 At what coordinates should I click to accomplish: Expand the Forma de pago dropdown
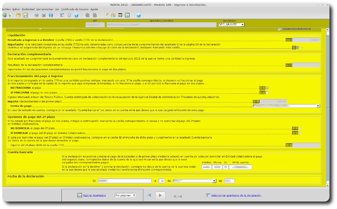(318, 106)
